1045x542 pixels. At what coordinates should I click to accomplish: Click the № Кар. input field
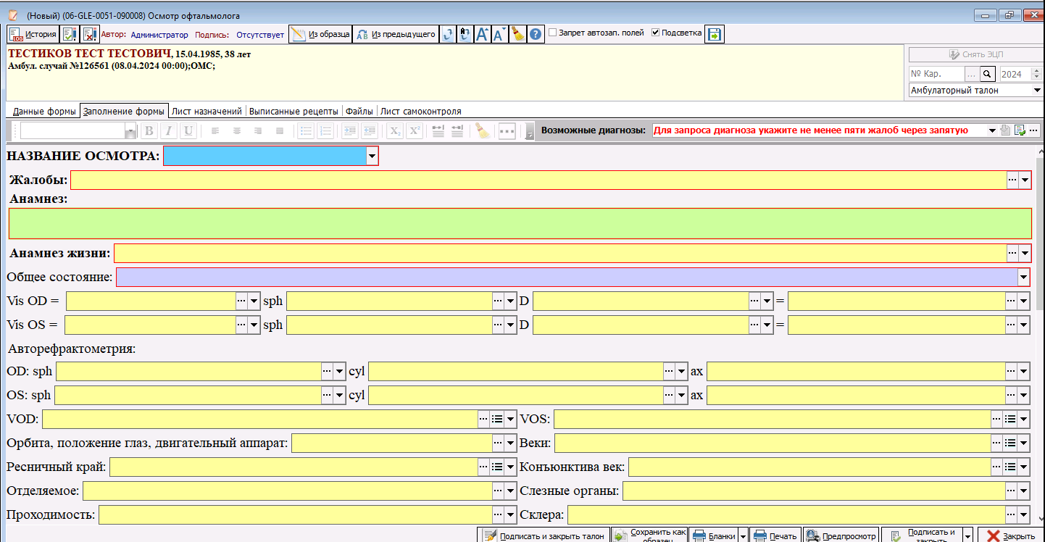tap(936, 74)
